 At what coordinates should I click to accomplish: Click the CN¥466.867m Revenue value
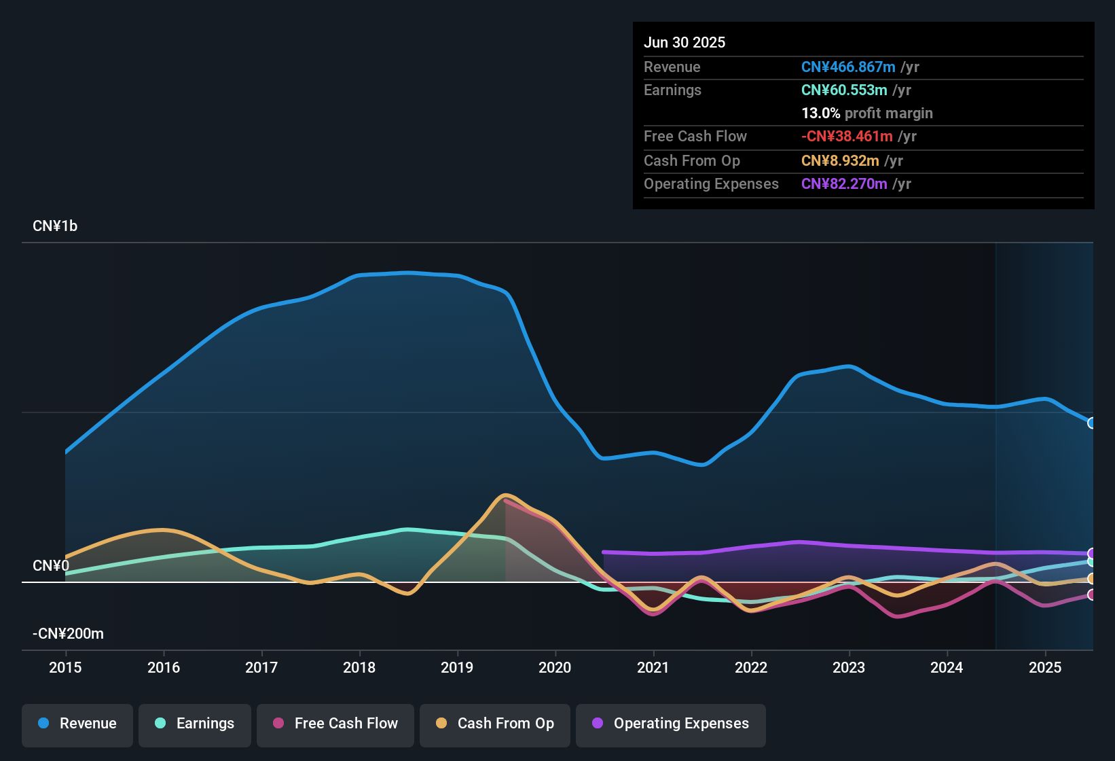pos(847,67)
